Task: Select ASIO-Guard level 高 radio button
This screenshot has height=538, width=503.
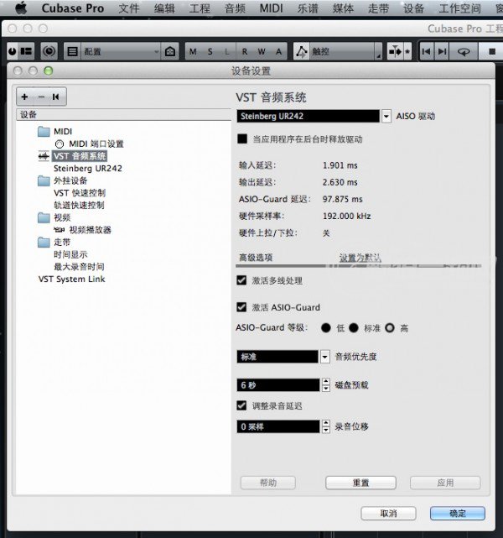Action: tap(390, 328)
